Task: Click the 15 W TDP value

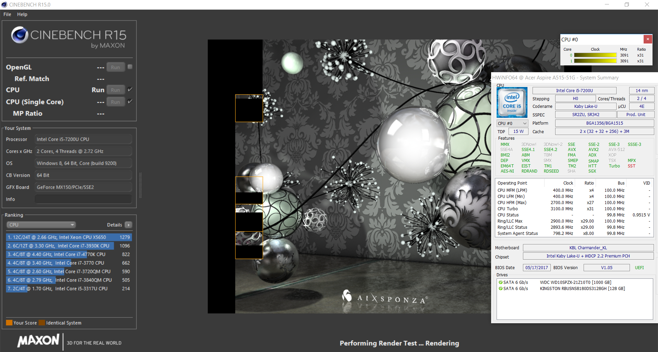Action: tap(518, 131)
